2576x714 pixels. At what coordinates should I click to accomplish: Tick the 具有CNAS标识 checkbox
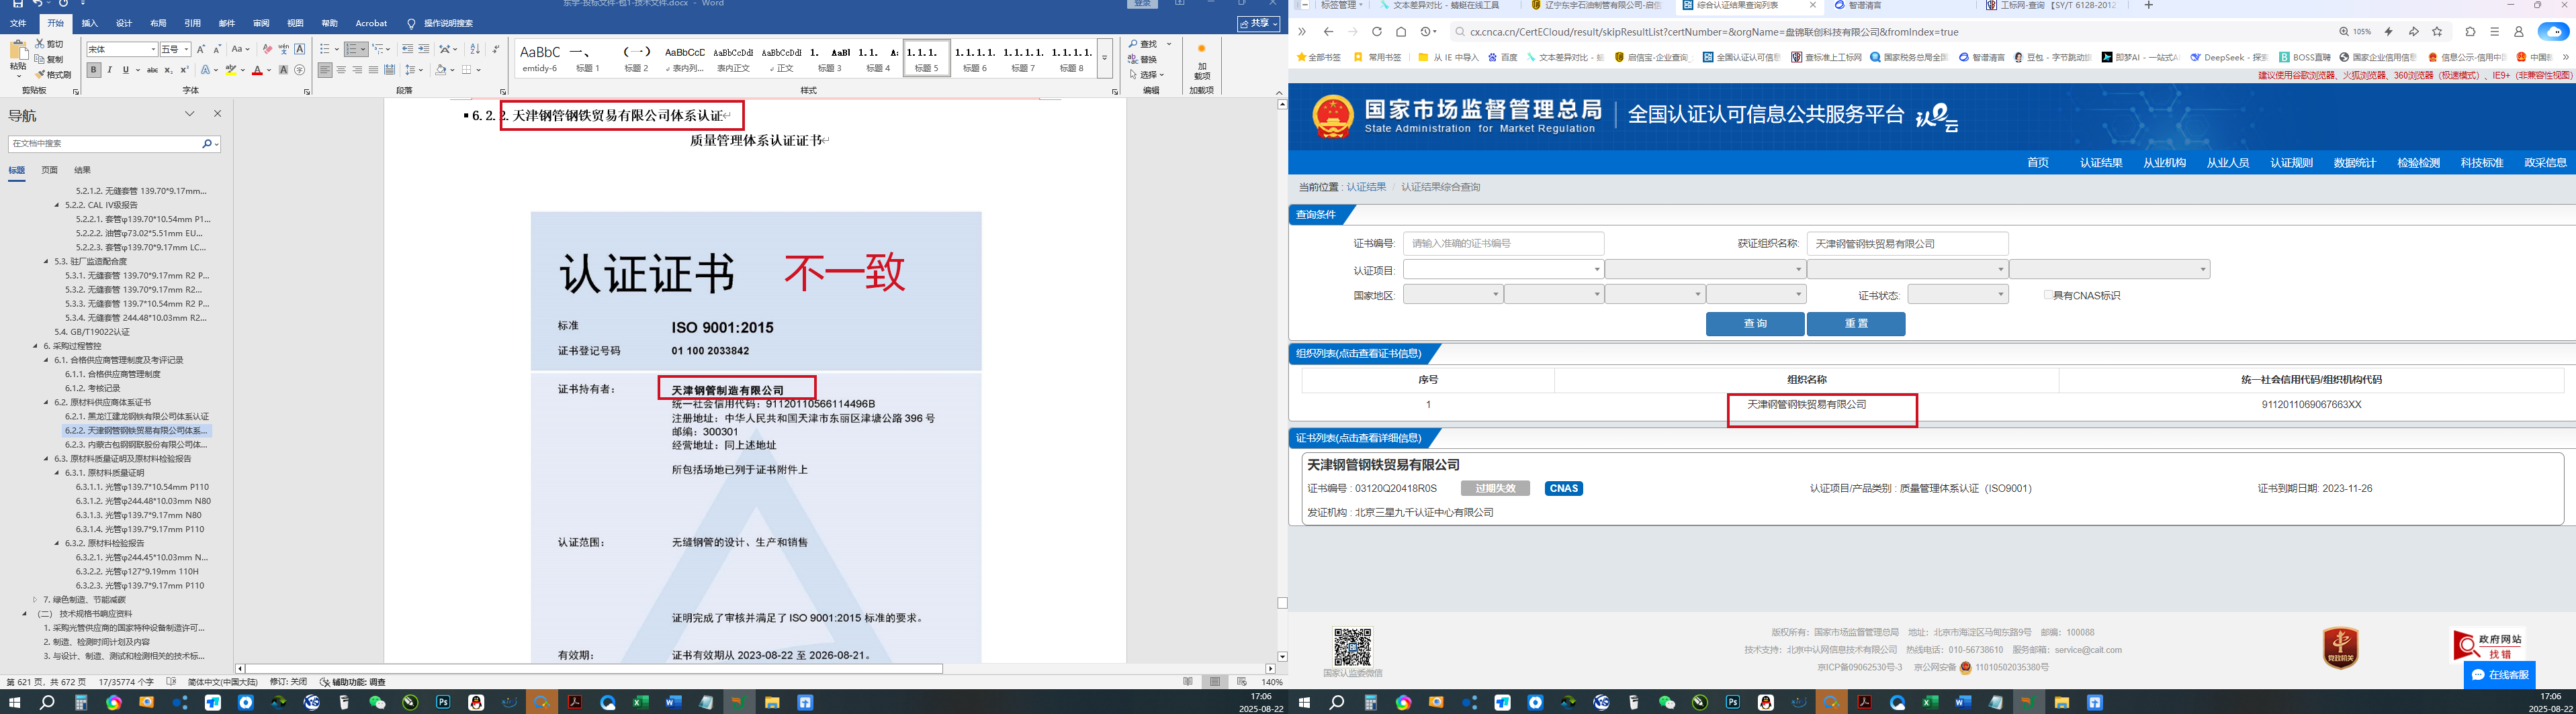[x=2048, y=295]
